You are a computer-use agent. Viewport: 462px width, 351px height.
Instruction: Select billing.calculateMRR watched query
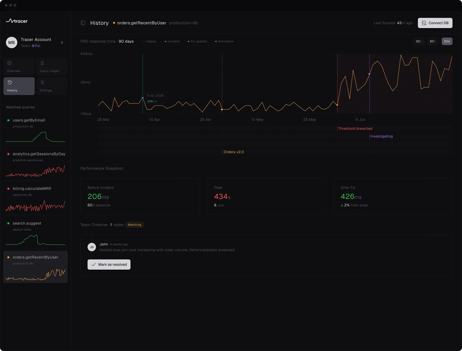(x=35, y=199)
